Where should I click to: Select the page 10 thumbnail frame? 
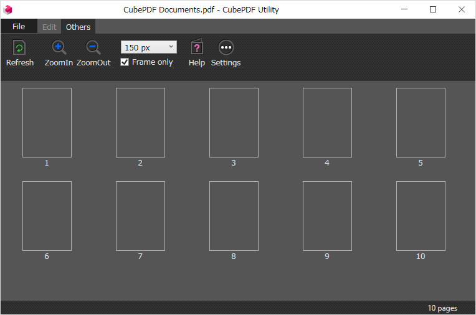click(x=421, y=216)
